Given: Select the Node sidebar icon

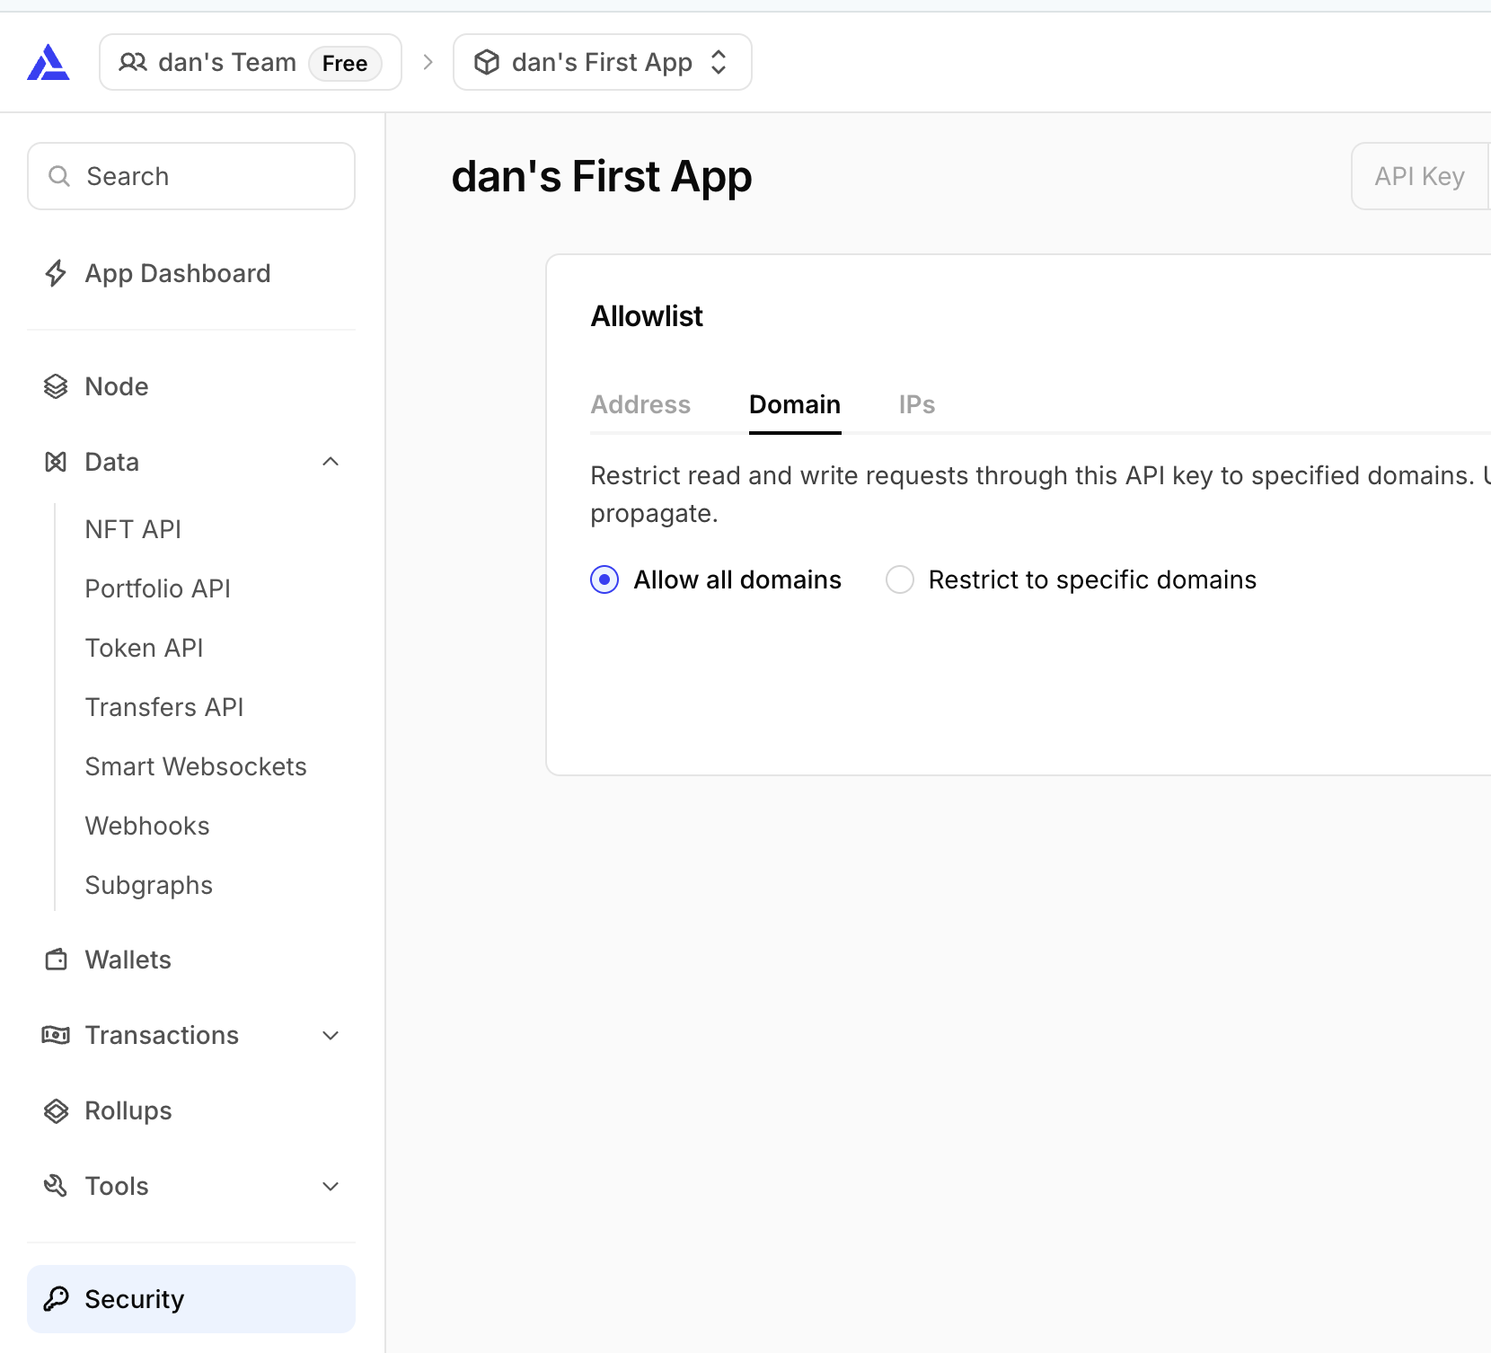Looking at the screenshot, I should (x=56, y=385).
